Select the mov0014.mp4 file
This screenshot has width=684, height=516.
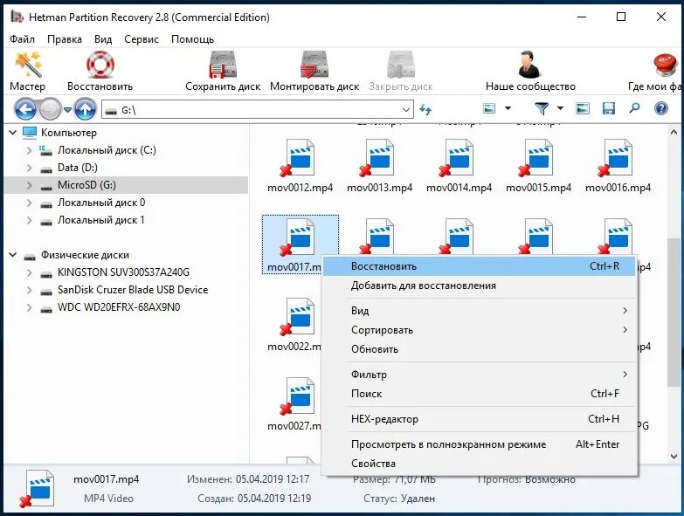coord(459,166)
